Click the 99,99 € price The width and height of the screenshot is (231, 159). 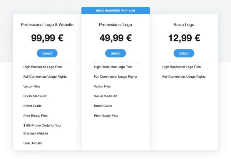click(x=47, y=38)
